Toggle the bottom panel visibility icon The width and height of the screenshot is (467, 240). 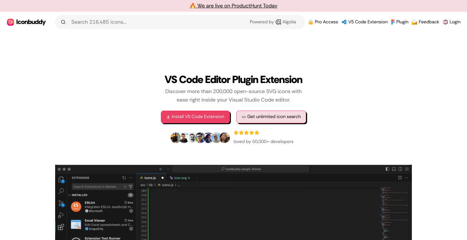point(394,169)
